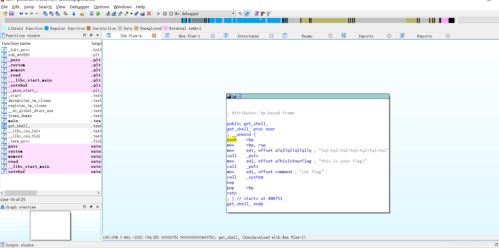This screenshot has width=499, height=248.
Task: Click the graph overview thumbnail box
Action: [x=50, y=226]
